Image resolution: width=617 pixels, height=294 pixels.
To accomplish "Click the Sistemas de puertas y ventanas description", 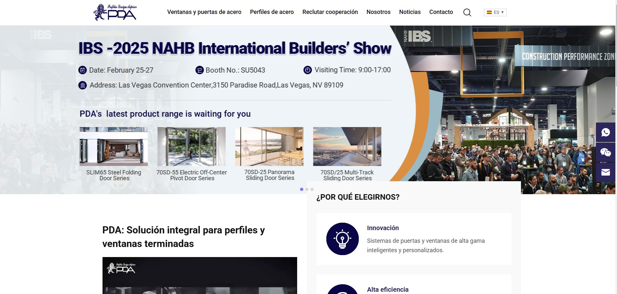I will [426, 245].
